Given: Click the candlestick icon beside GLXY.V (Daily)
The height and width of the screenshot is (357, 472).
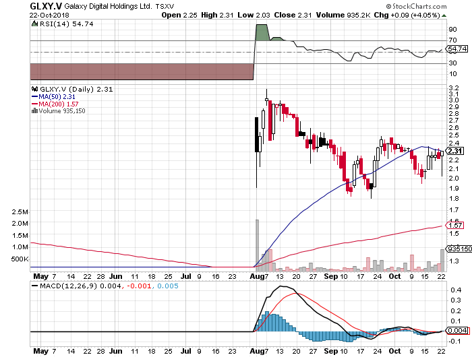Looking at the screenshot, I should pyautogui.click(x=34, y=89).
